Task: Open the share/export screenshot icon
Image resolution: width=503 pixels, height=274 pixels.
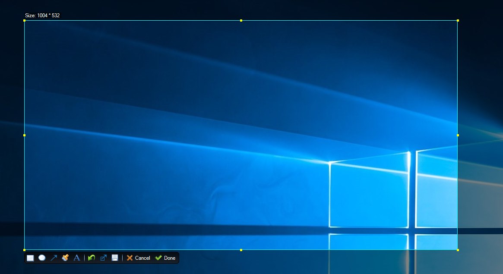Action: coord(103,258)
